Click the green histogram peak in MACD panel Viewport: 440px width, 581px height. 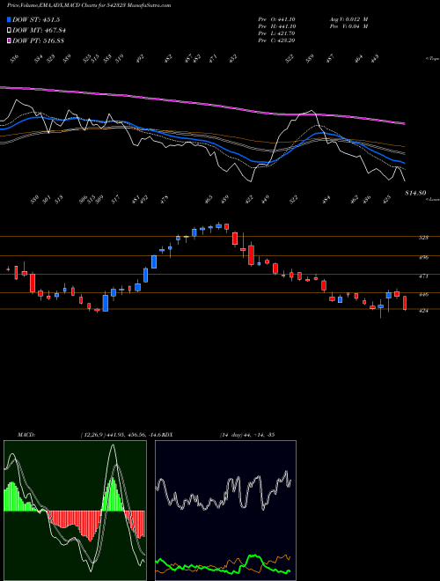click(113, 495)
